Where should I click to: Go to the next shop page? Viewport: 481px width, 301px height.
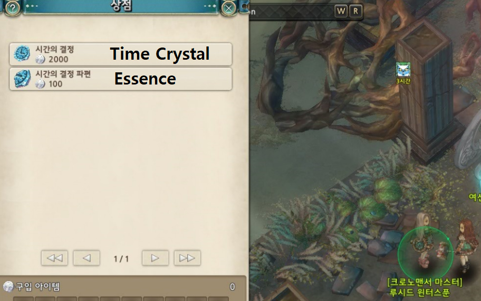click(155, 258)
